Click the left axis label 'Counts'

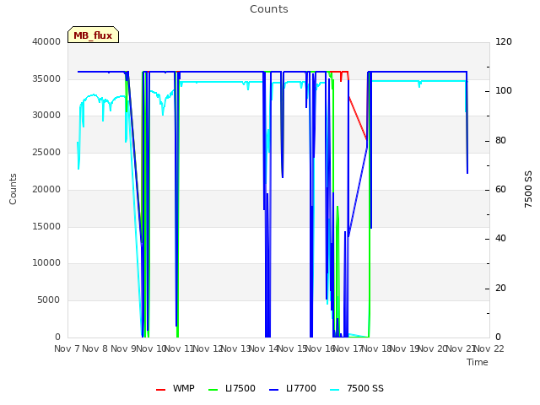[13, 189]
